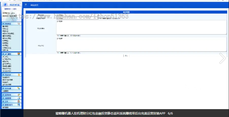
Task: Click the 退出 logout link
Action: click(15, 9)
